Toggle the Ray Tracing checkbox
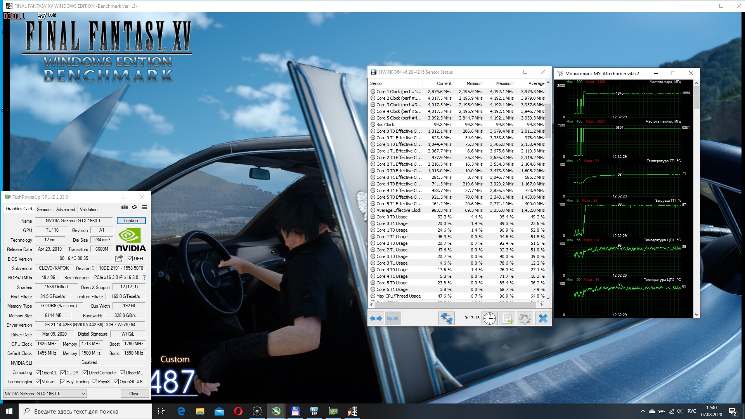The image size is (745, 419). [x=63, y=382]
